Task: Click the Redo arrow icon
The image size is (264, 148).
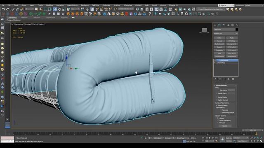Action: click(8, 9)
